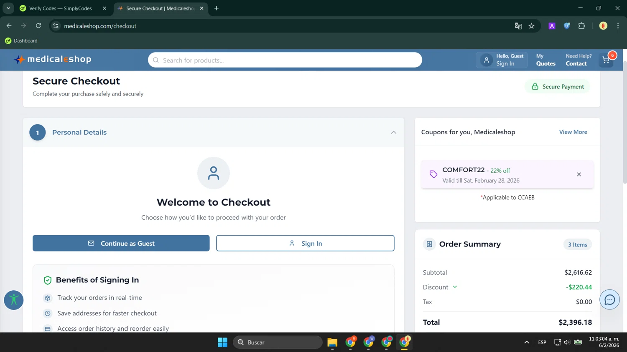627x352 pixels.
Task: Remove the COMFORT22 coupon
Action: (579, 174)
